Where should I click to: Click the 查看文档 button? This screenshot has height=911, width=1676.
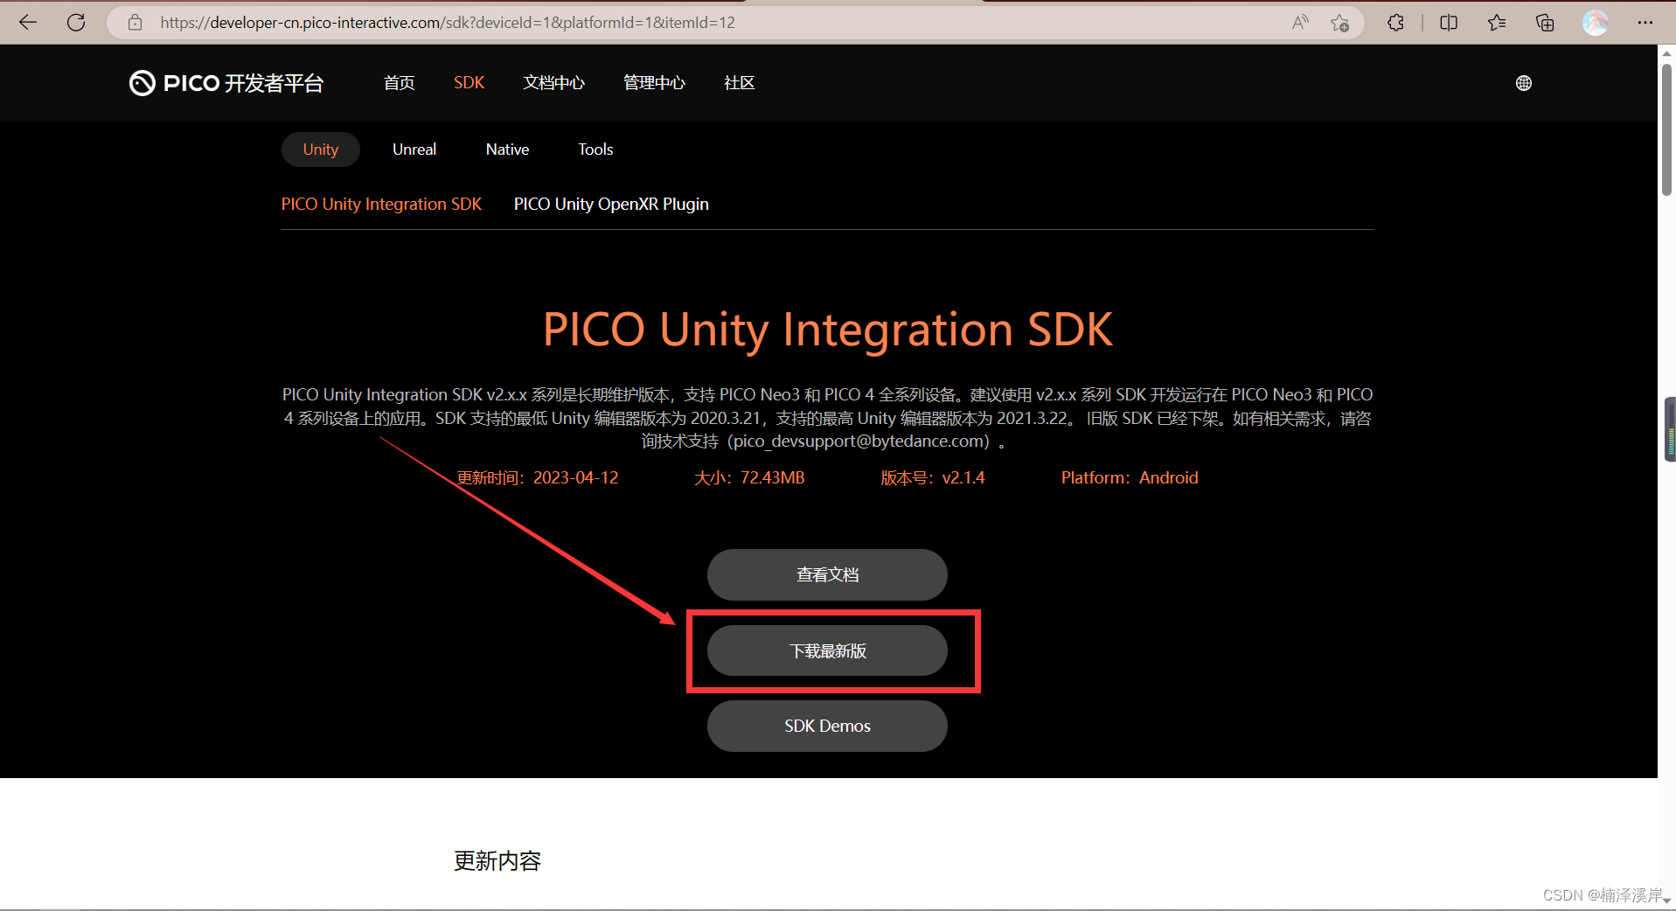(827, 574)
